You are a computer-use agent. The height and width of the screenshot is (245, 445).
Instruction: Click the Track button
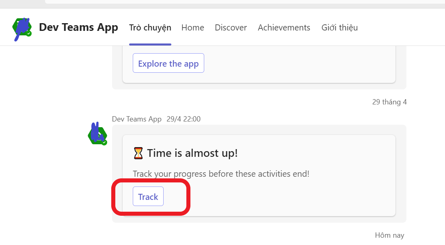(x=148, y=196)
